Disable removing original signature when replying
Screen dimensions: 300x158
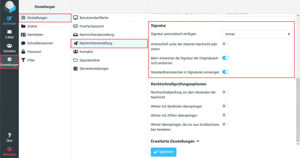point(225,58)
